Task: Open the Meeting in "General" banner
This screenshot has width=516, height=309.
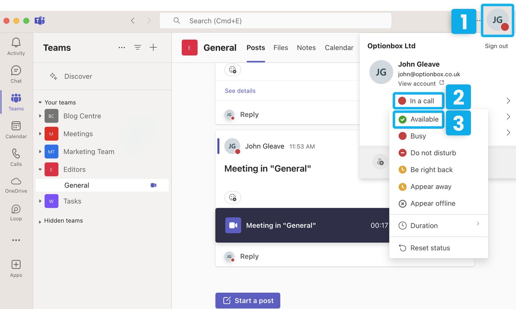Action: pyautogui.click(x=302, y=225)
